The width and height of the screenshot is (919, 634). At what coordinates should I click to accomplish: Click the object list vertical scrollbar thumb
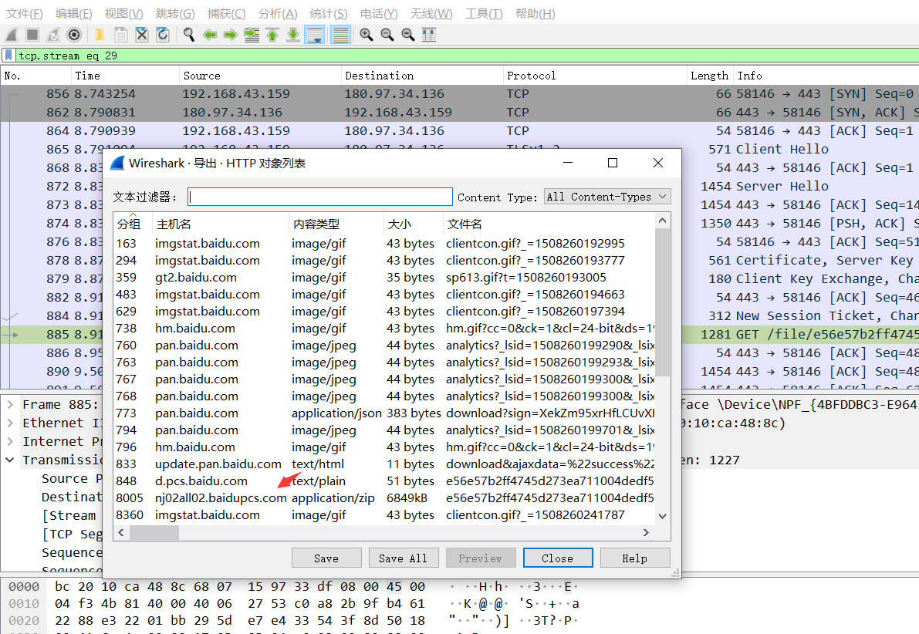(x=662, y=302)
